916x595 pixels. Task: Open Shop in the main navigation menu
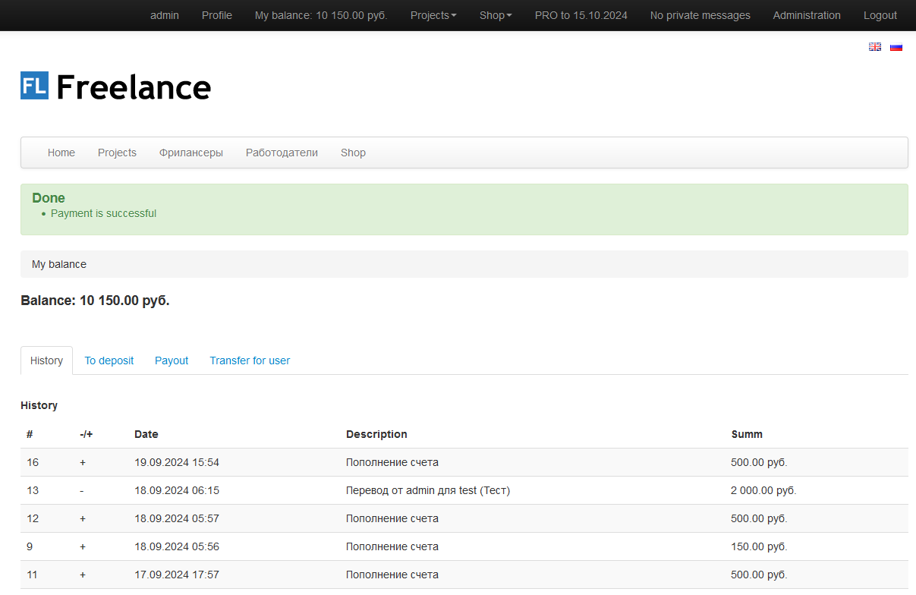[x=353, y=153]
